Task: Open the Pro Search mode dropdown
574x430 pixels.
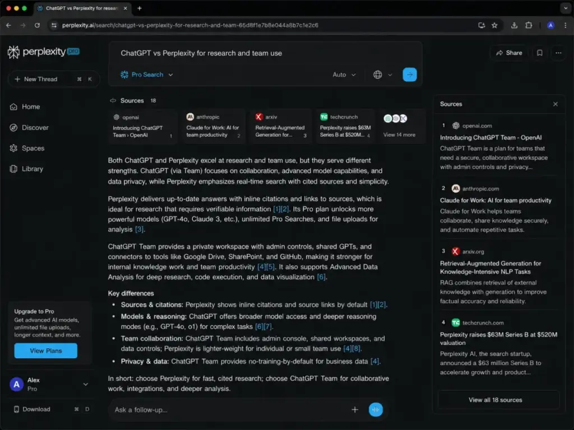Action: click(147, 74)
